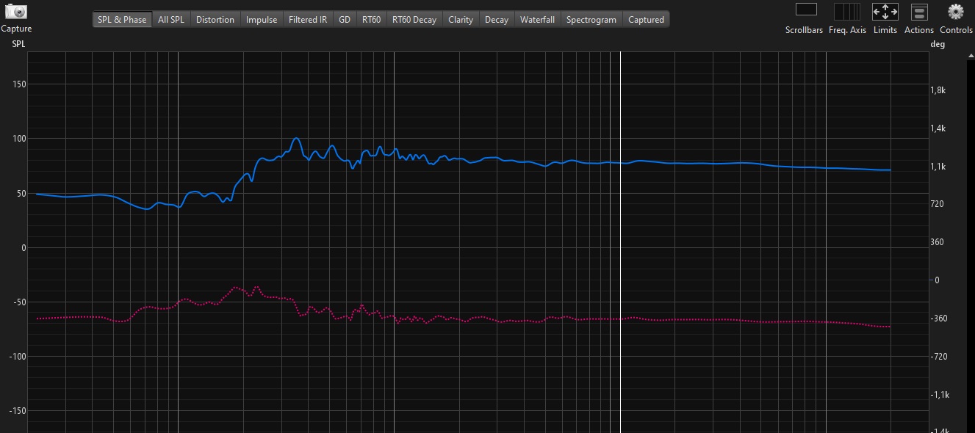Click the blue SPL curve peak
The width and height of the screenshot is (975, 433).
pos(296,138)
